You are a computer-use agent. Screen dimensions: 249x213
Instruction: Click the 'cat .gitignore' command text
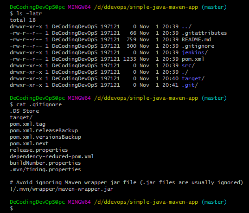pos(39,104)
